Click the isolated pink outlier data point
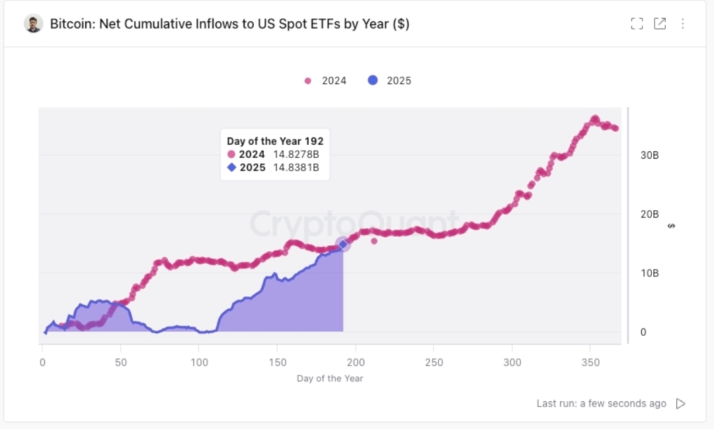 (x=374, y=241)
